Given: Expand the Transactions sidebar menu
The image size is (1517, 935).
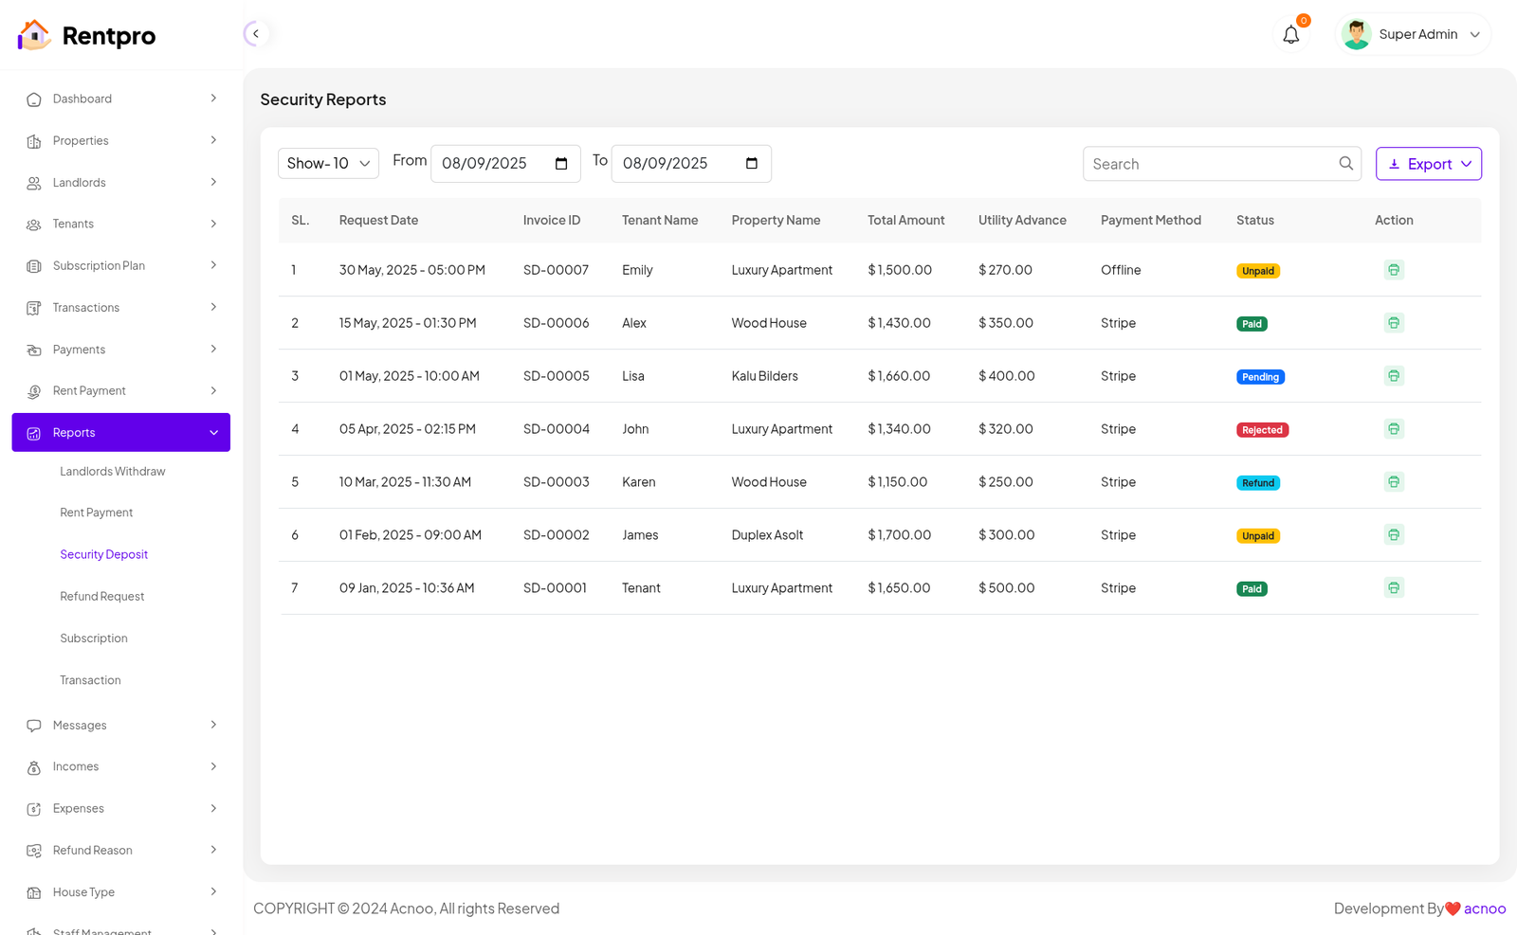Looking at the screenshot, I should point(121,308).
